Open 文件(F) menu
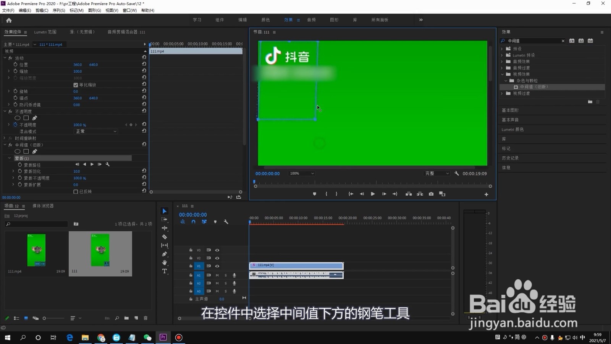 (x=8, y=10)
